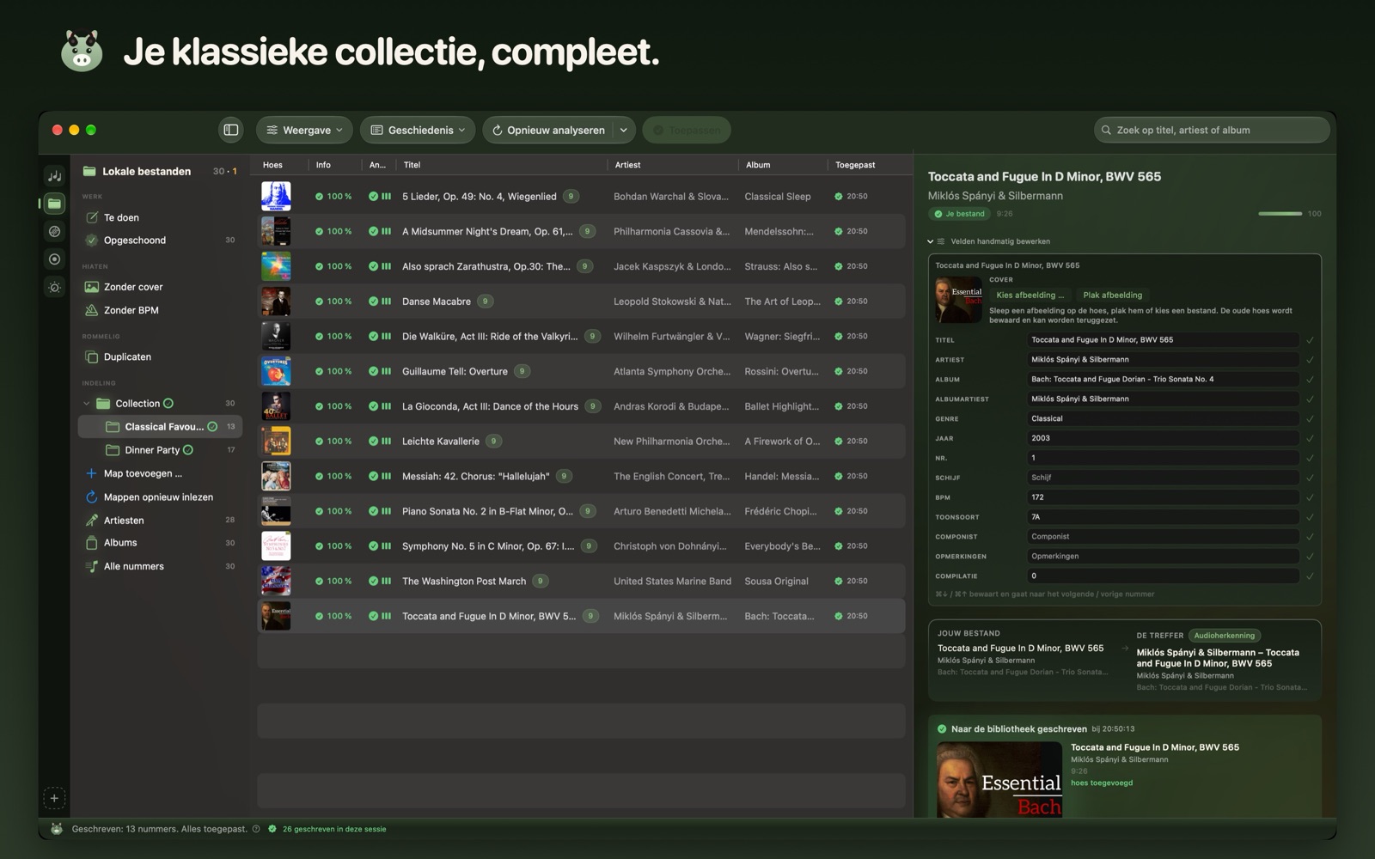1375x859 pixels.
Task: Confirm the Jaar field checkmark
Action: coord(1310,439)
